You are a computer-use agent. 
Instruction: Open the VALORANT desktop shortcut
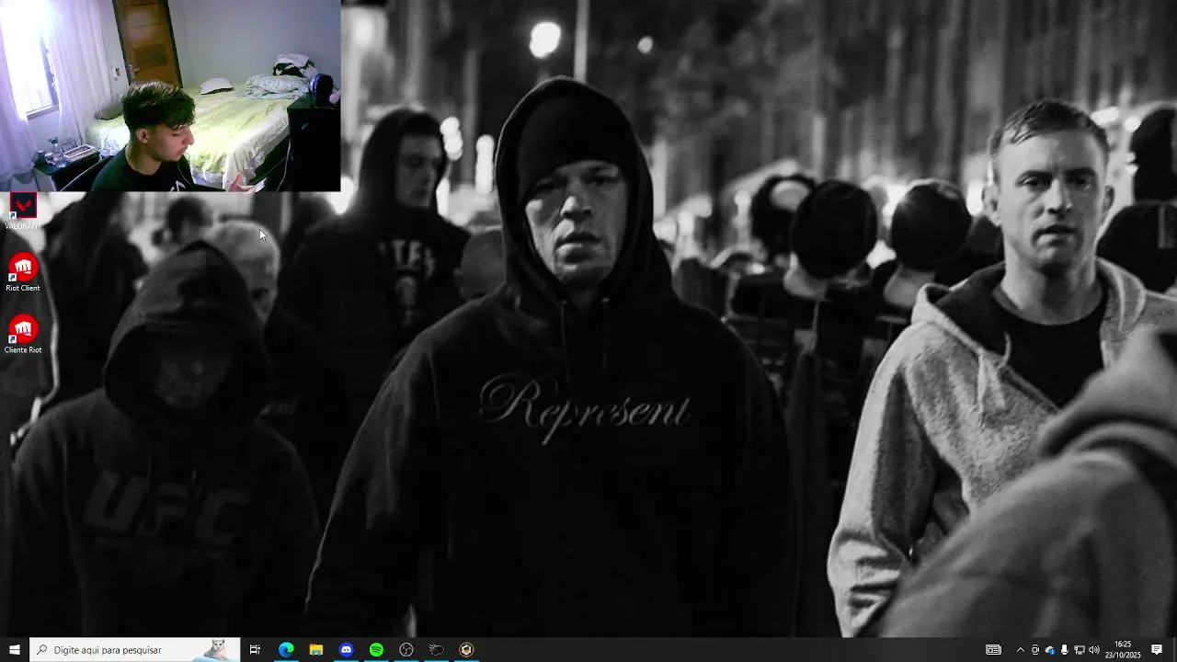point(22,211)
